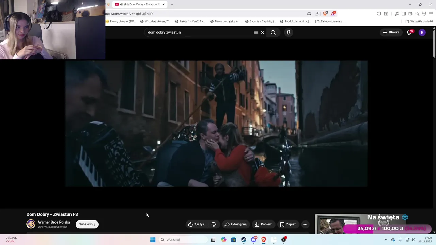This screenshot has height=245, width=436.
Task: Open a new browser tab with plus
Action: 172,4
